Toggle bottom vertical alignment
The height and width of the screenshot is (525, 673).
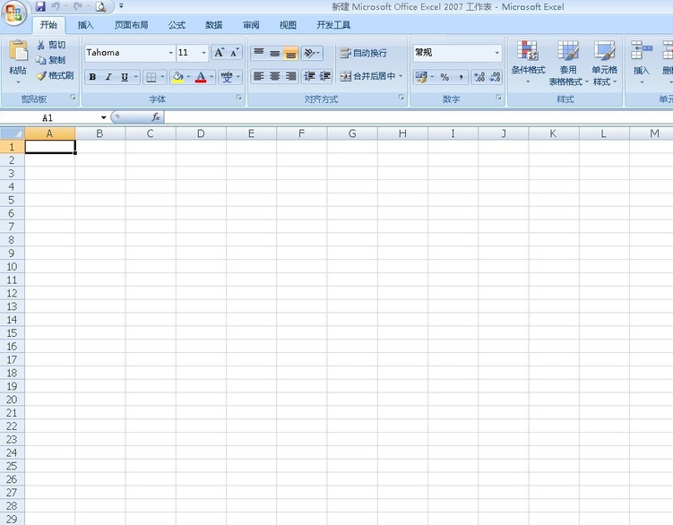pyautogui.click(x=290, y=53)
